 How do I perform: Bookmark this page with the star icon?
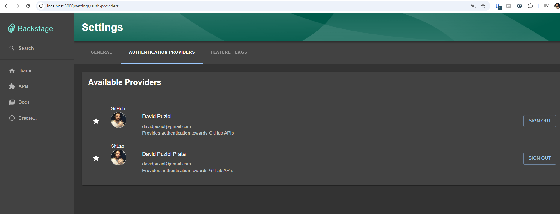483,6
